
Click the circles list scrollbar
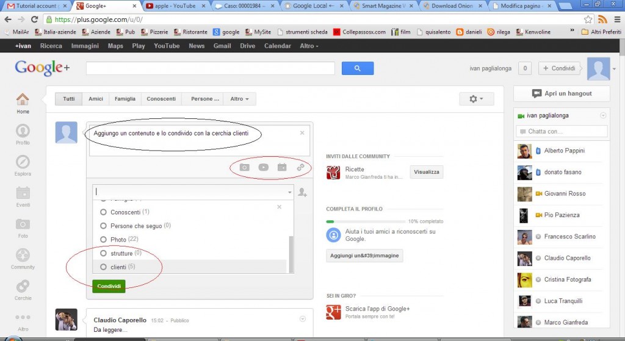pyautogui.click(x=291, y=254)
